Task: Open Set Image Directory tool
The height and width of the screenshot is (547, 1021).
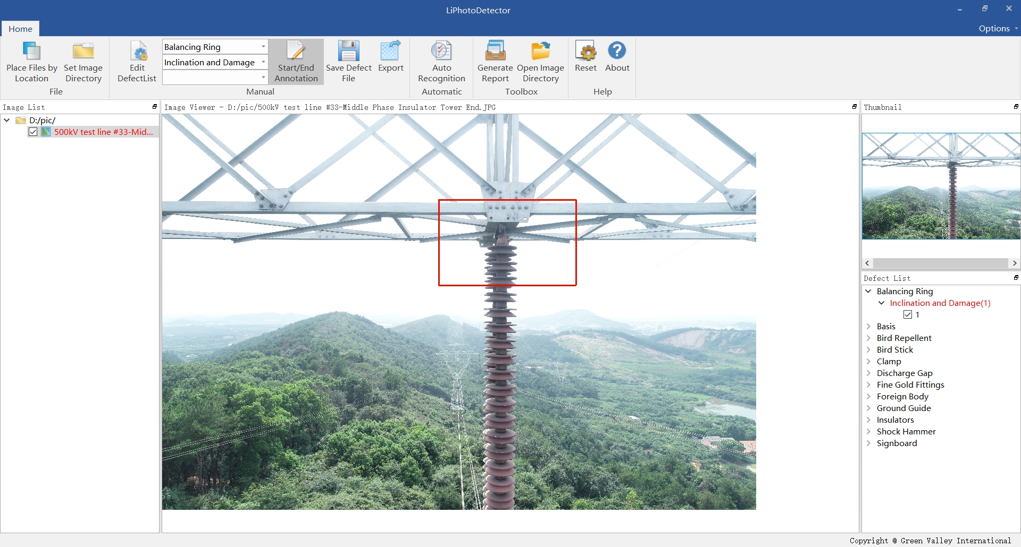Action: tap(83, 62)
